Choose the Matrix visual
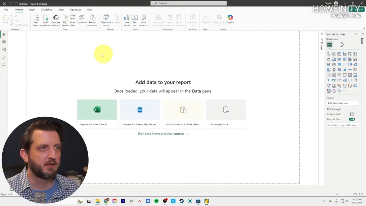Screen dimensions: 366x206 355,75
